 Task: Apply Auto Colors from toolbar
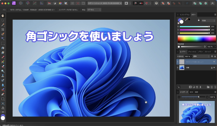[x=60, y=3]
